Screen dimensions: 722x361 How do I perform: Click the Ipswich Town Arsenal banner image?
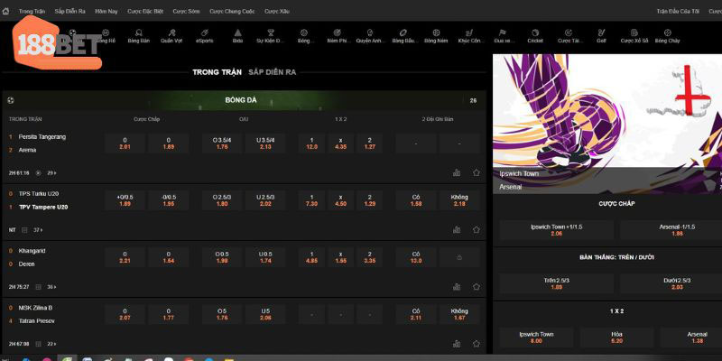point(607,124)
